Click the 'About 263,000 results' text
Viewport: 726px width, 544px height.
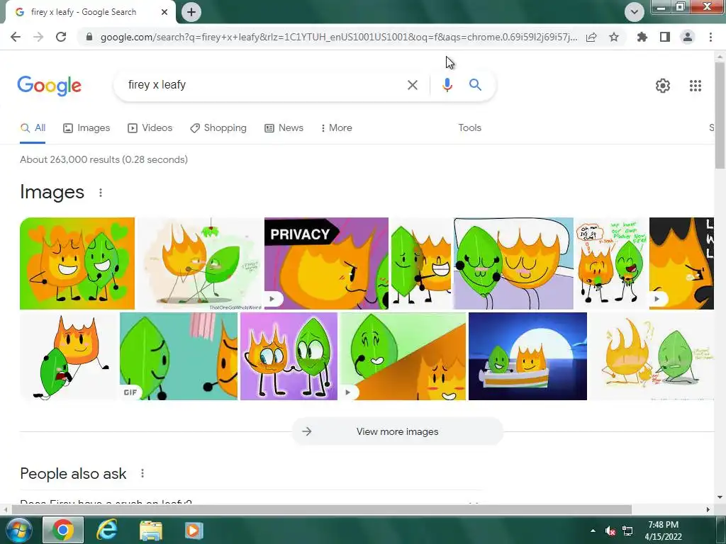pos(104,159)
